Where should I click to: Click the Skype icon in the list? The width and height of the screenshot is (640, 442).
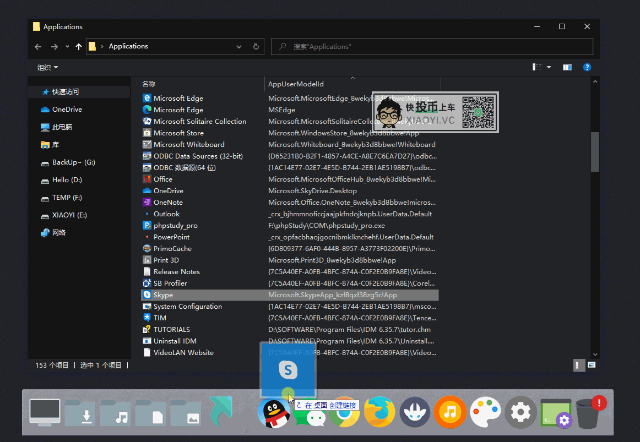click(147, 295)
